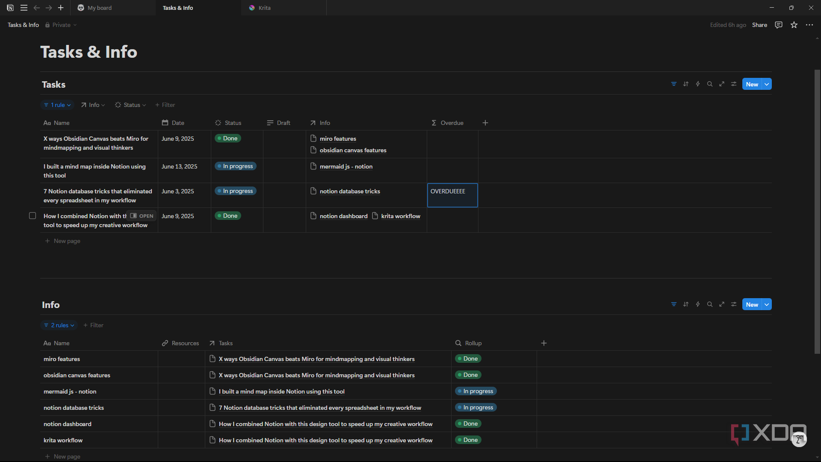821x462 pixels.
Task: Open the page comments icon
Action: point(779,25)
